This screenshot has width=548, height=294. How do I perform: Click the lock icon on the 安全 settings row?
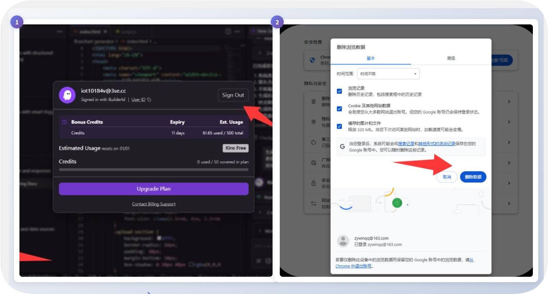coord(314,183)
